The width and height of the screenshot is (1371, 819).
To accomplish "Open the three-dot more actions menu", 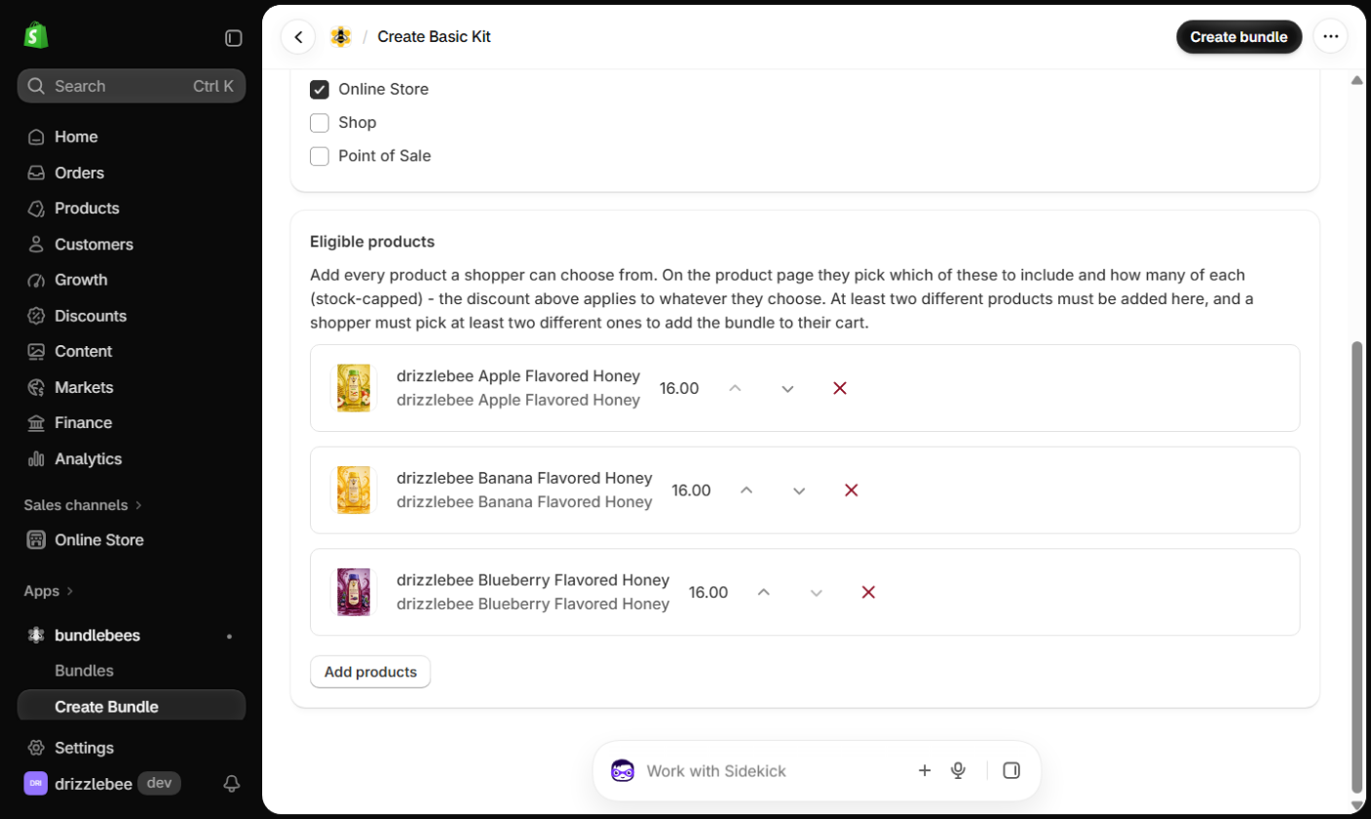I will tap(1330, 37).
